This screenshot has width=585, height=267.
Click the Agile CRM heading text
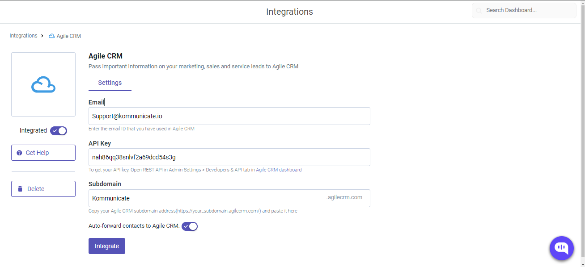[x=106, y=56]
